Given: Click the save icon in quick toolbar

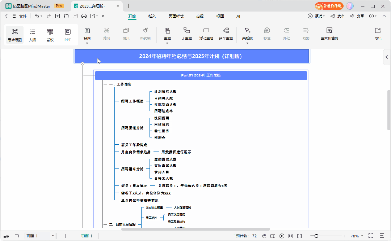Looking at the screenshot, I should [75, 16].
